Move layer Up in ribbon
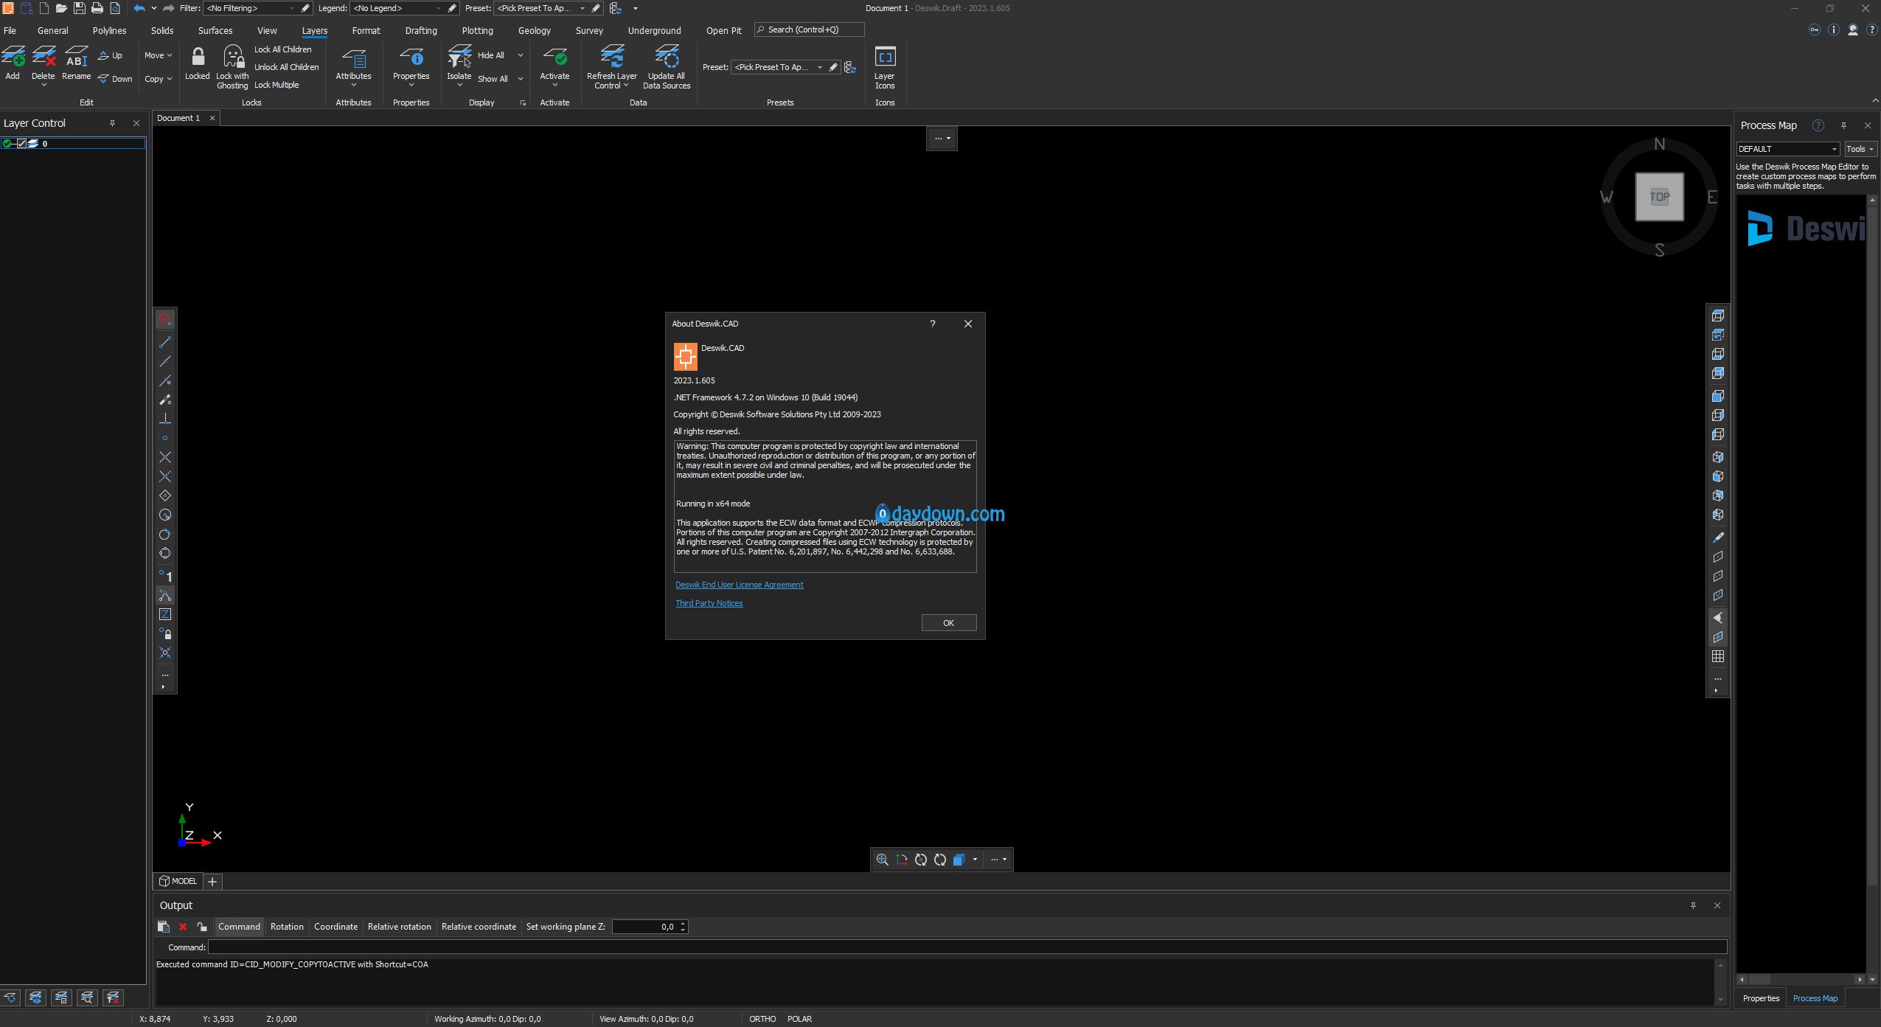This screenshot has width=1881, height=1027. pos(110,55)
